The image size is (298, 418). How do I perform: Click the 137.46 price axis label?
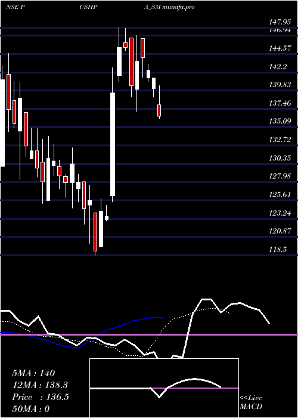(280, 103)
